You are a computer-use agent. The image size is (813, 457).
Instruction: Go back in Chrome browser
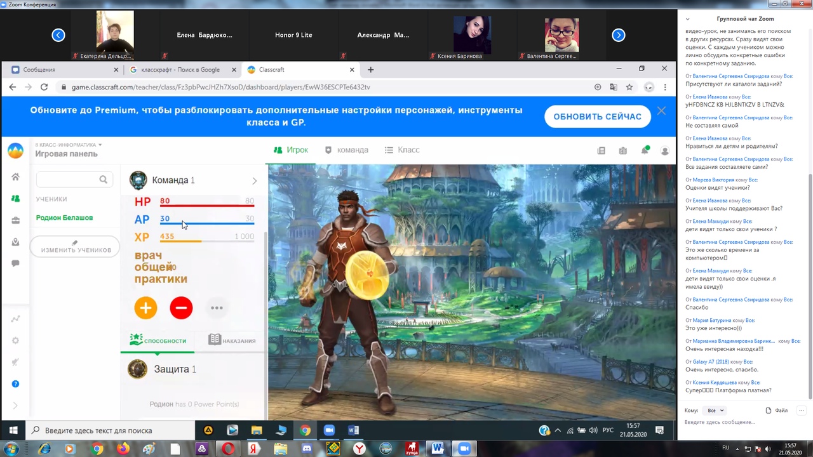(13, 87)
